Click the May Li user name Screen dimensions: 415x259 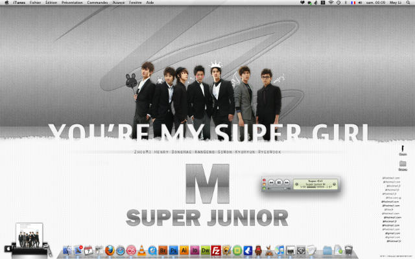[396, 3]
